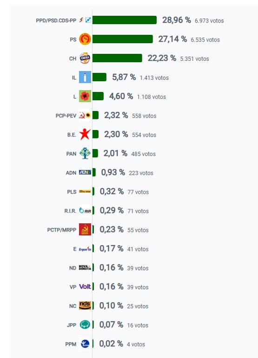The height and width of the screenshot is (358, 258).
Task: Select the Volt purple logo
Action: click(85, 286)
